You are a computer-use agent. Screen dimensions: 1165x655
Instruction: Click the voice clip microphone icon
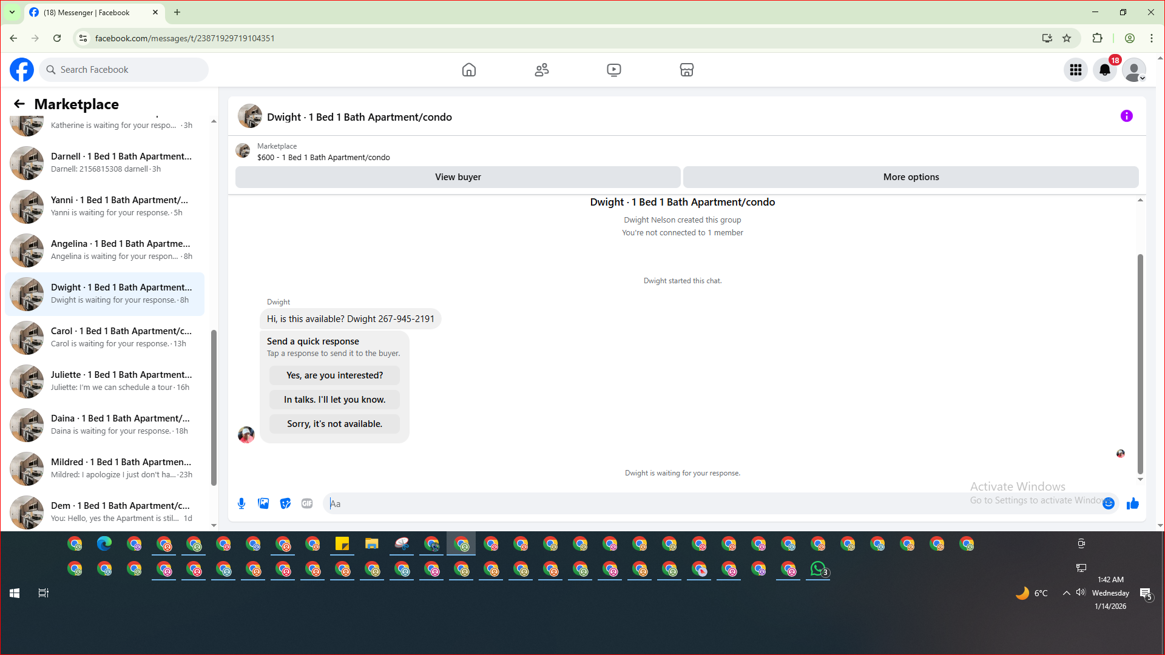(x=241, y=503)
